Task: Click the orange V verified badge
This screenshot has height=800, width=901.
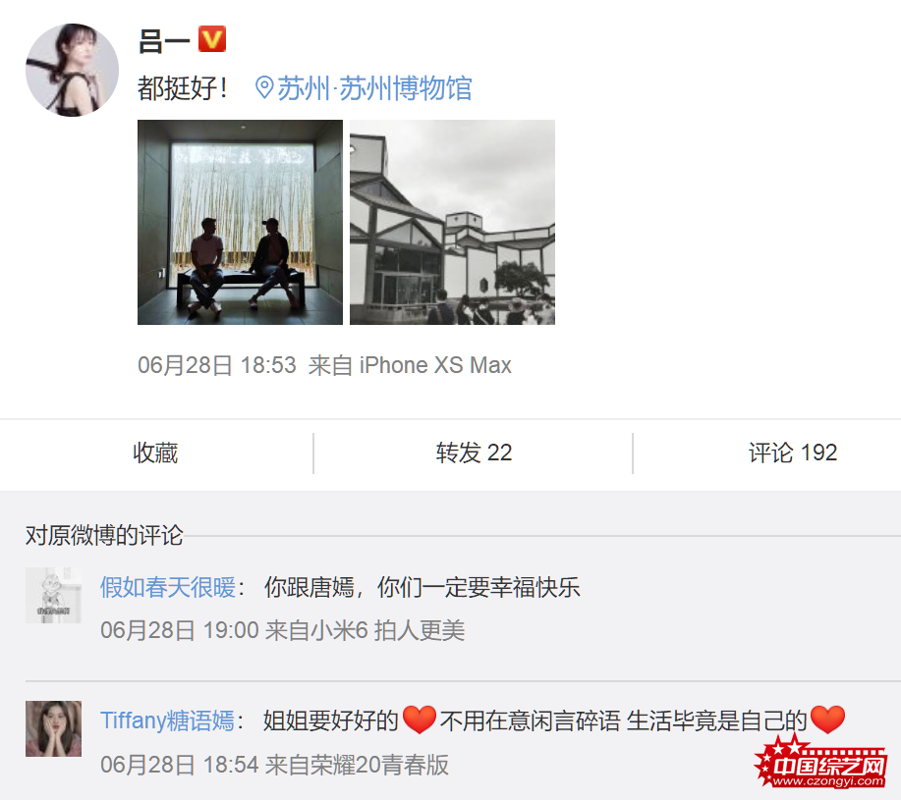Action: (x=212, y=39)
